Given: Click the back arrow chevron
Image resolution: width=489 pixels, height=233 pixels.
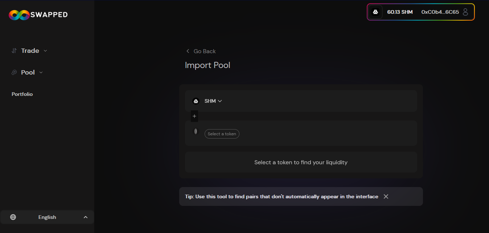Looking at the screenshot, I should click(188, 51).
